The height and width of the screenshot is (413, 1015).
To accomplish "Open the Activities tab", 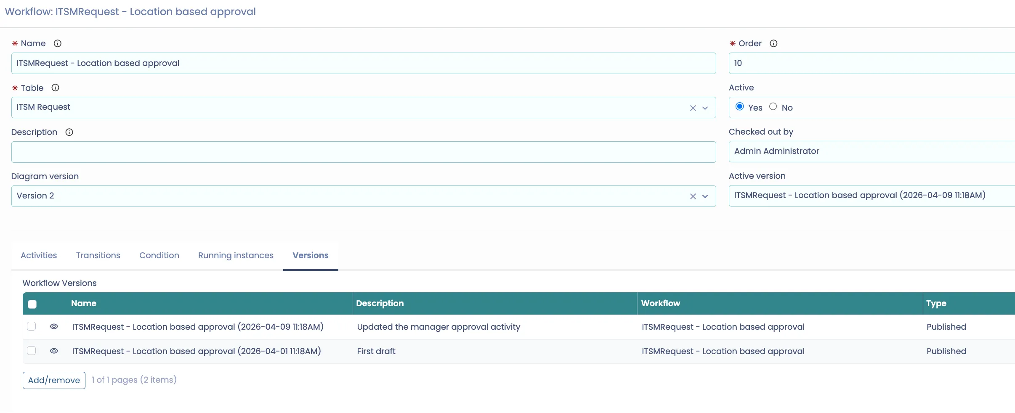I will click(39, 255).
